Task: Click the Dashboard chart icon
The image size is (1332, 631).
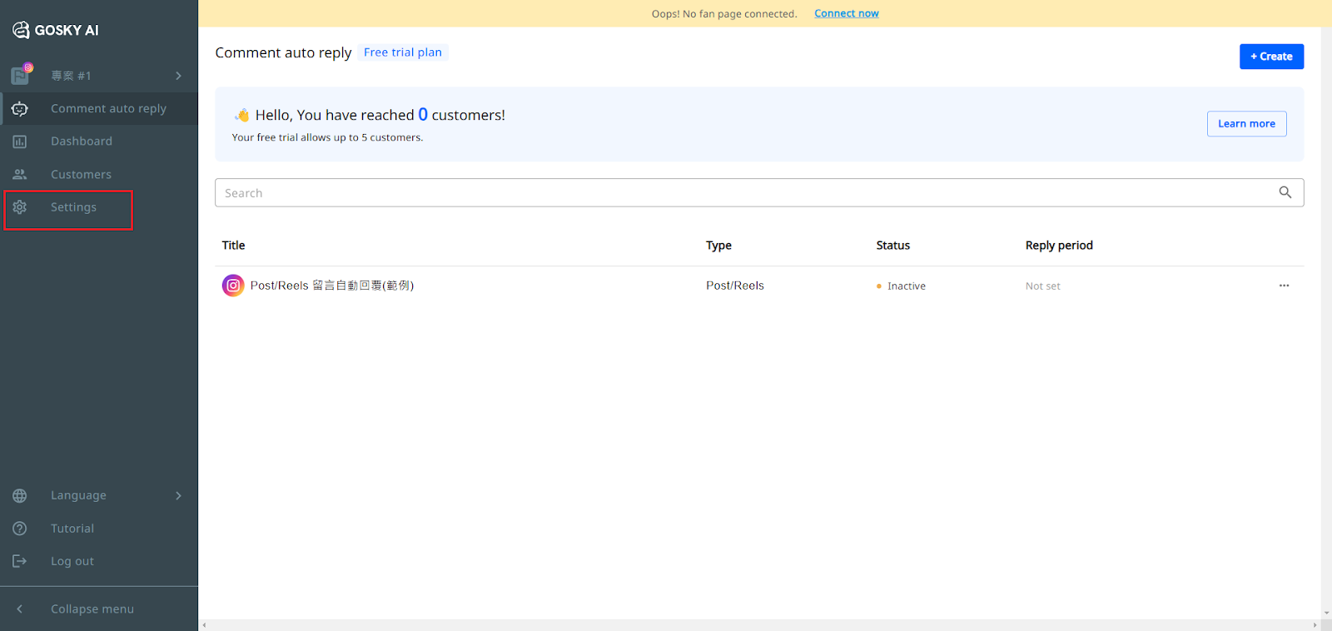Action: point(20,142)
